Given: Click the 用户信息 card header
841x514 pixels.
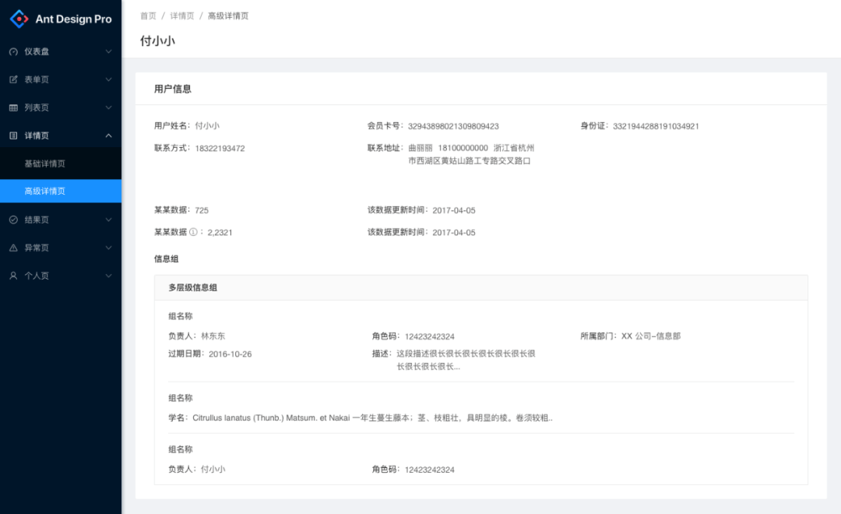Looking at the screenshot, I should pyautogui.click(x=481, y=89).
